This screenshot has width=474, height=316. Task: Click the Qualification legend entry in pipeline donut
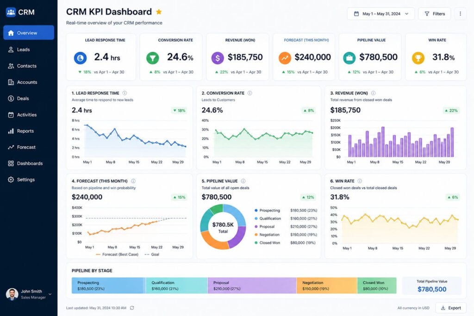click(x=286, y=218)
